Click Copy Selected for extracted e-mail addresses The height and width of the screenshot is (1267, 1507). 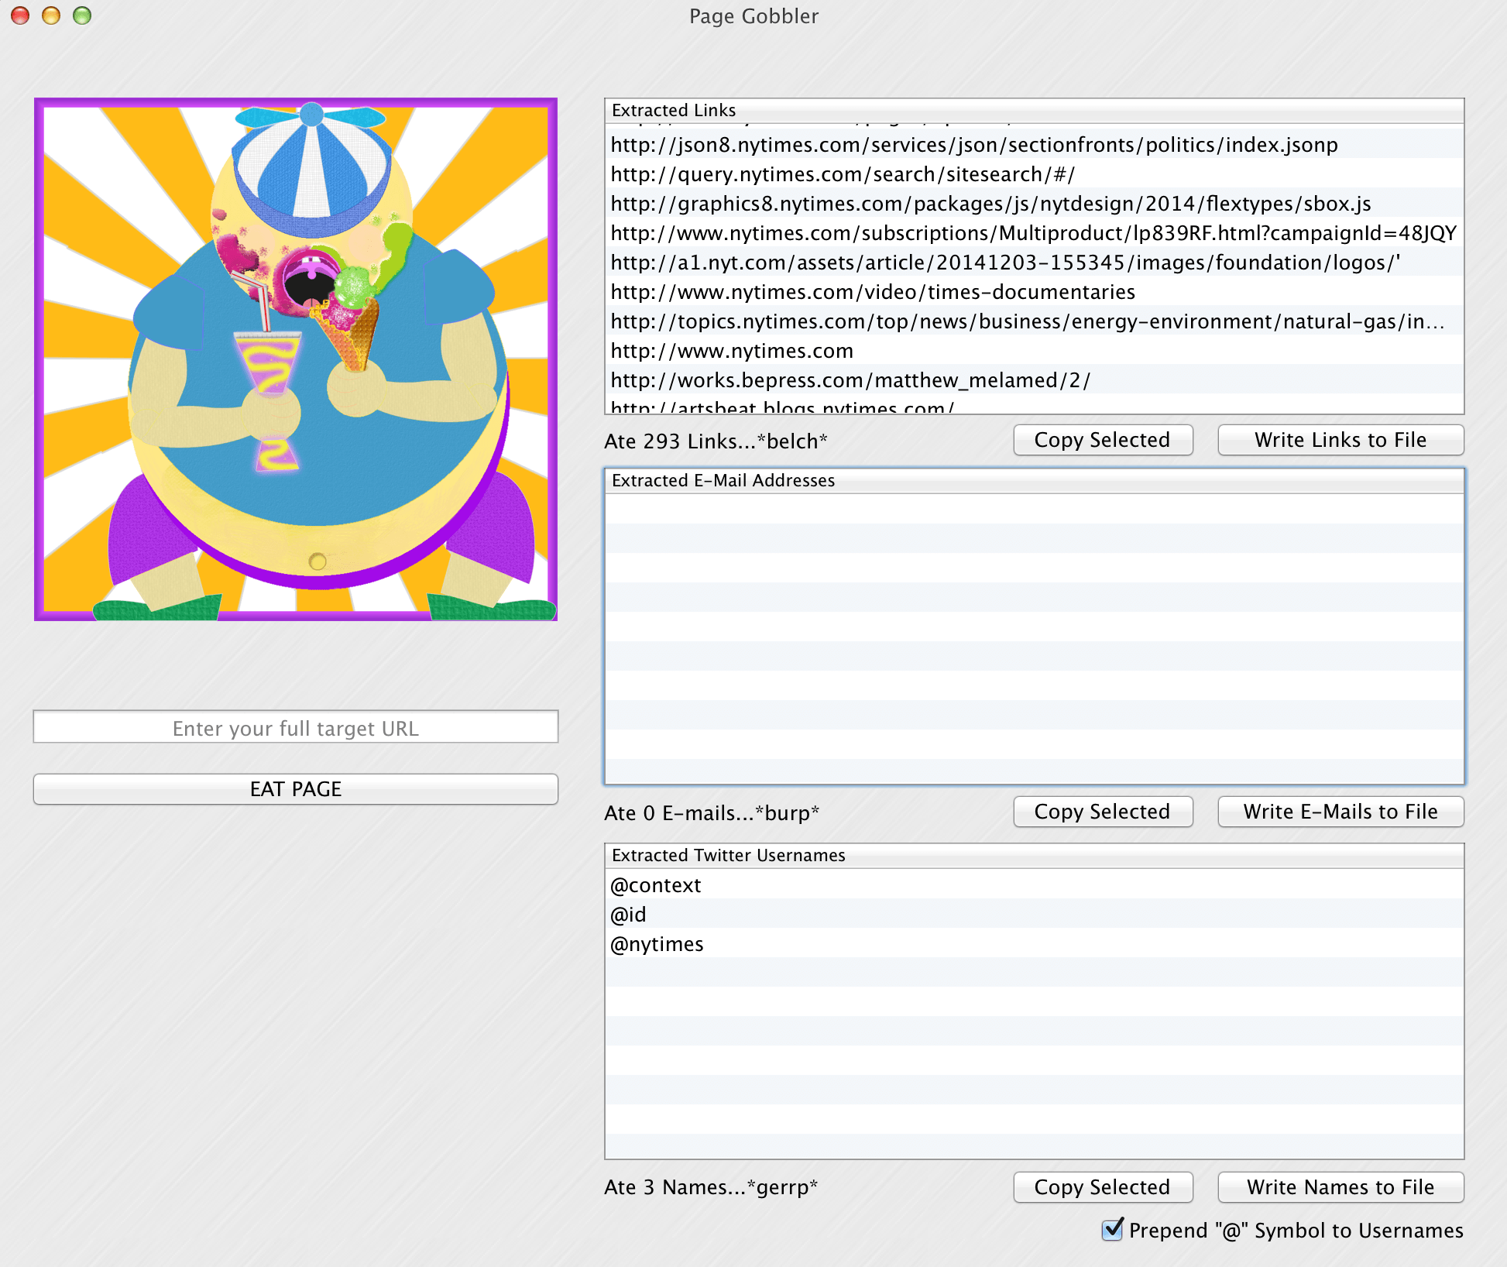tap(1103, 811)
